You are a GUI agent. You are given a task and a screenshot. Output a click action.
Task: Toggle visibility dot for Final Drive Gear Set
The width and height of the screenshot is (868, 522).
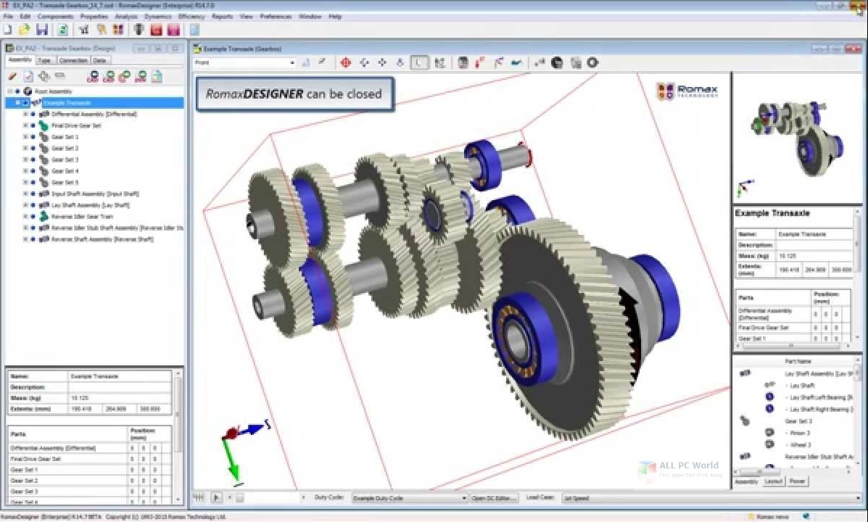pyautogui.click(x=33, y=125)
